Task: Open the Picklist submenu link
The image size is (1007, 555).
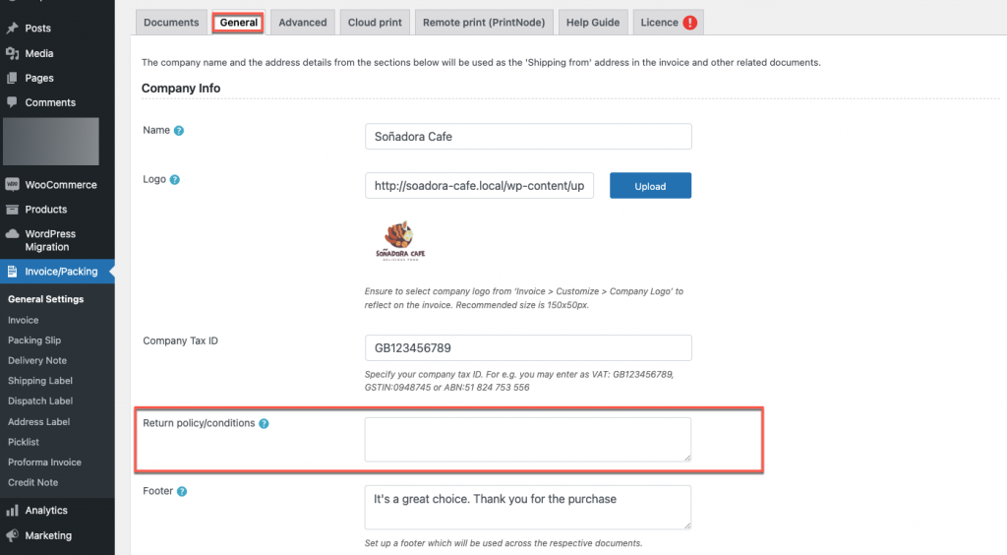Action: [x=24, y=442]
